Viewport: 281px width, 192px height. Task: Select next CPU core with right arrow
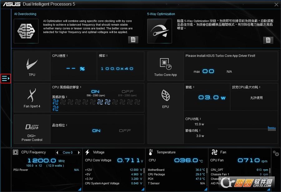79,152
